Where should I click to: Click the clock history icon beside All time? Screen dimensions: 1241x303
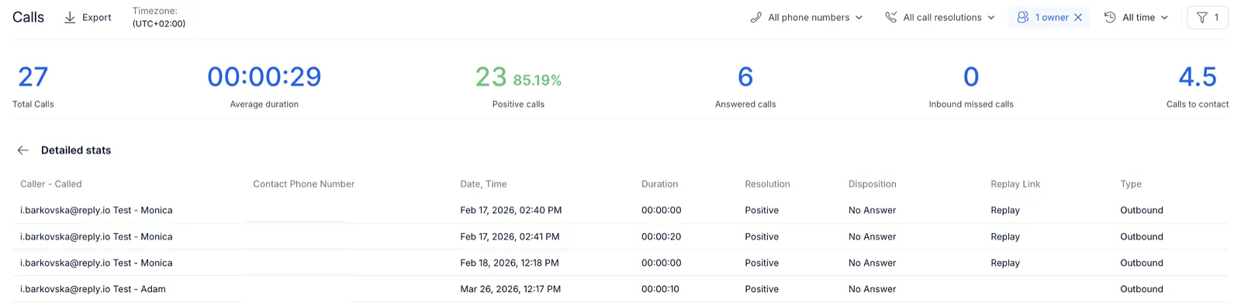[1110, 17]
